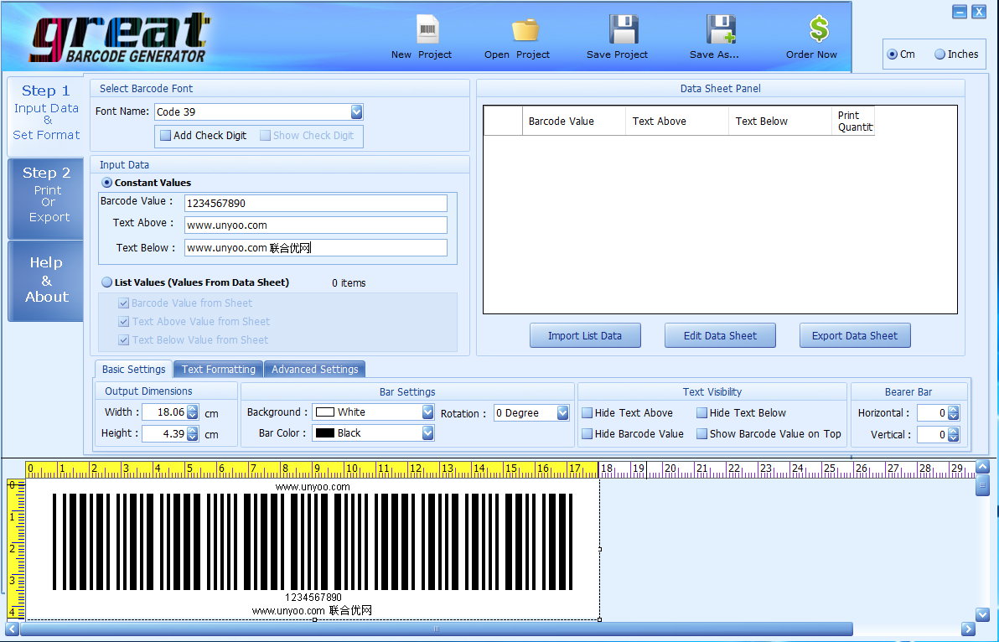Screen dimensions: 999x642
Task: Click the Save Project label
Action: 617,54
